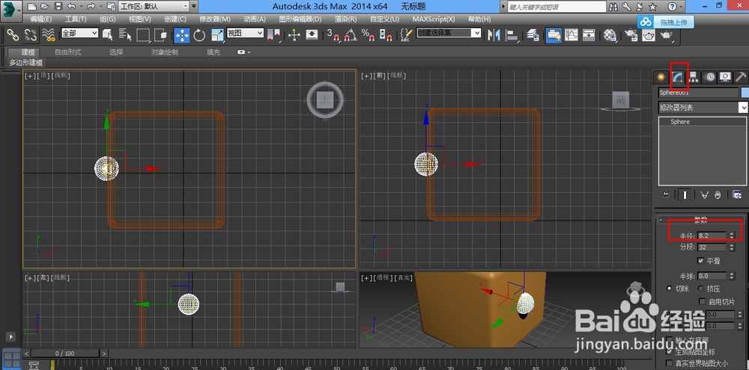Toggle Pin Stack icon under modifier list

(x=664, y=194)
